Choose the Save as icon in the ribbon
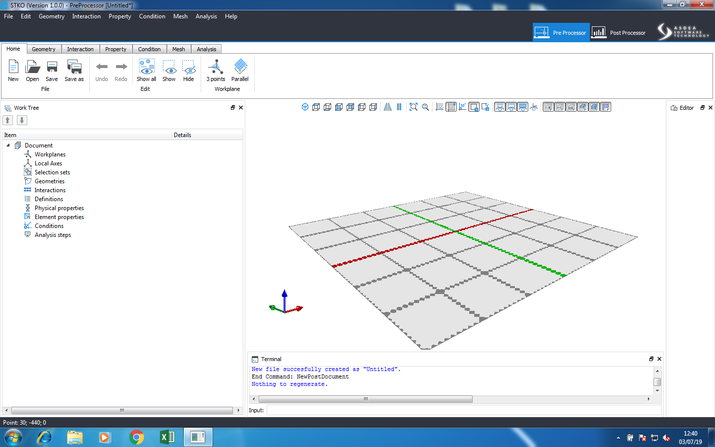The width and height of the screenshot is (715, 447). click(74, 67)
